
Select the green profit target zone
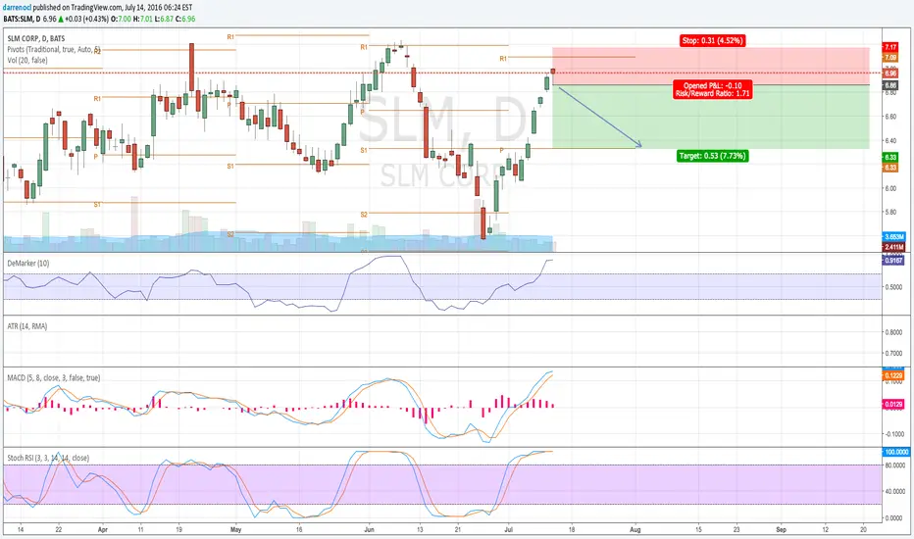coord(711,117)
